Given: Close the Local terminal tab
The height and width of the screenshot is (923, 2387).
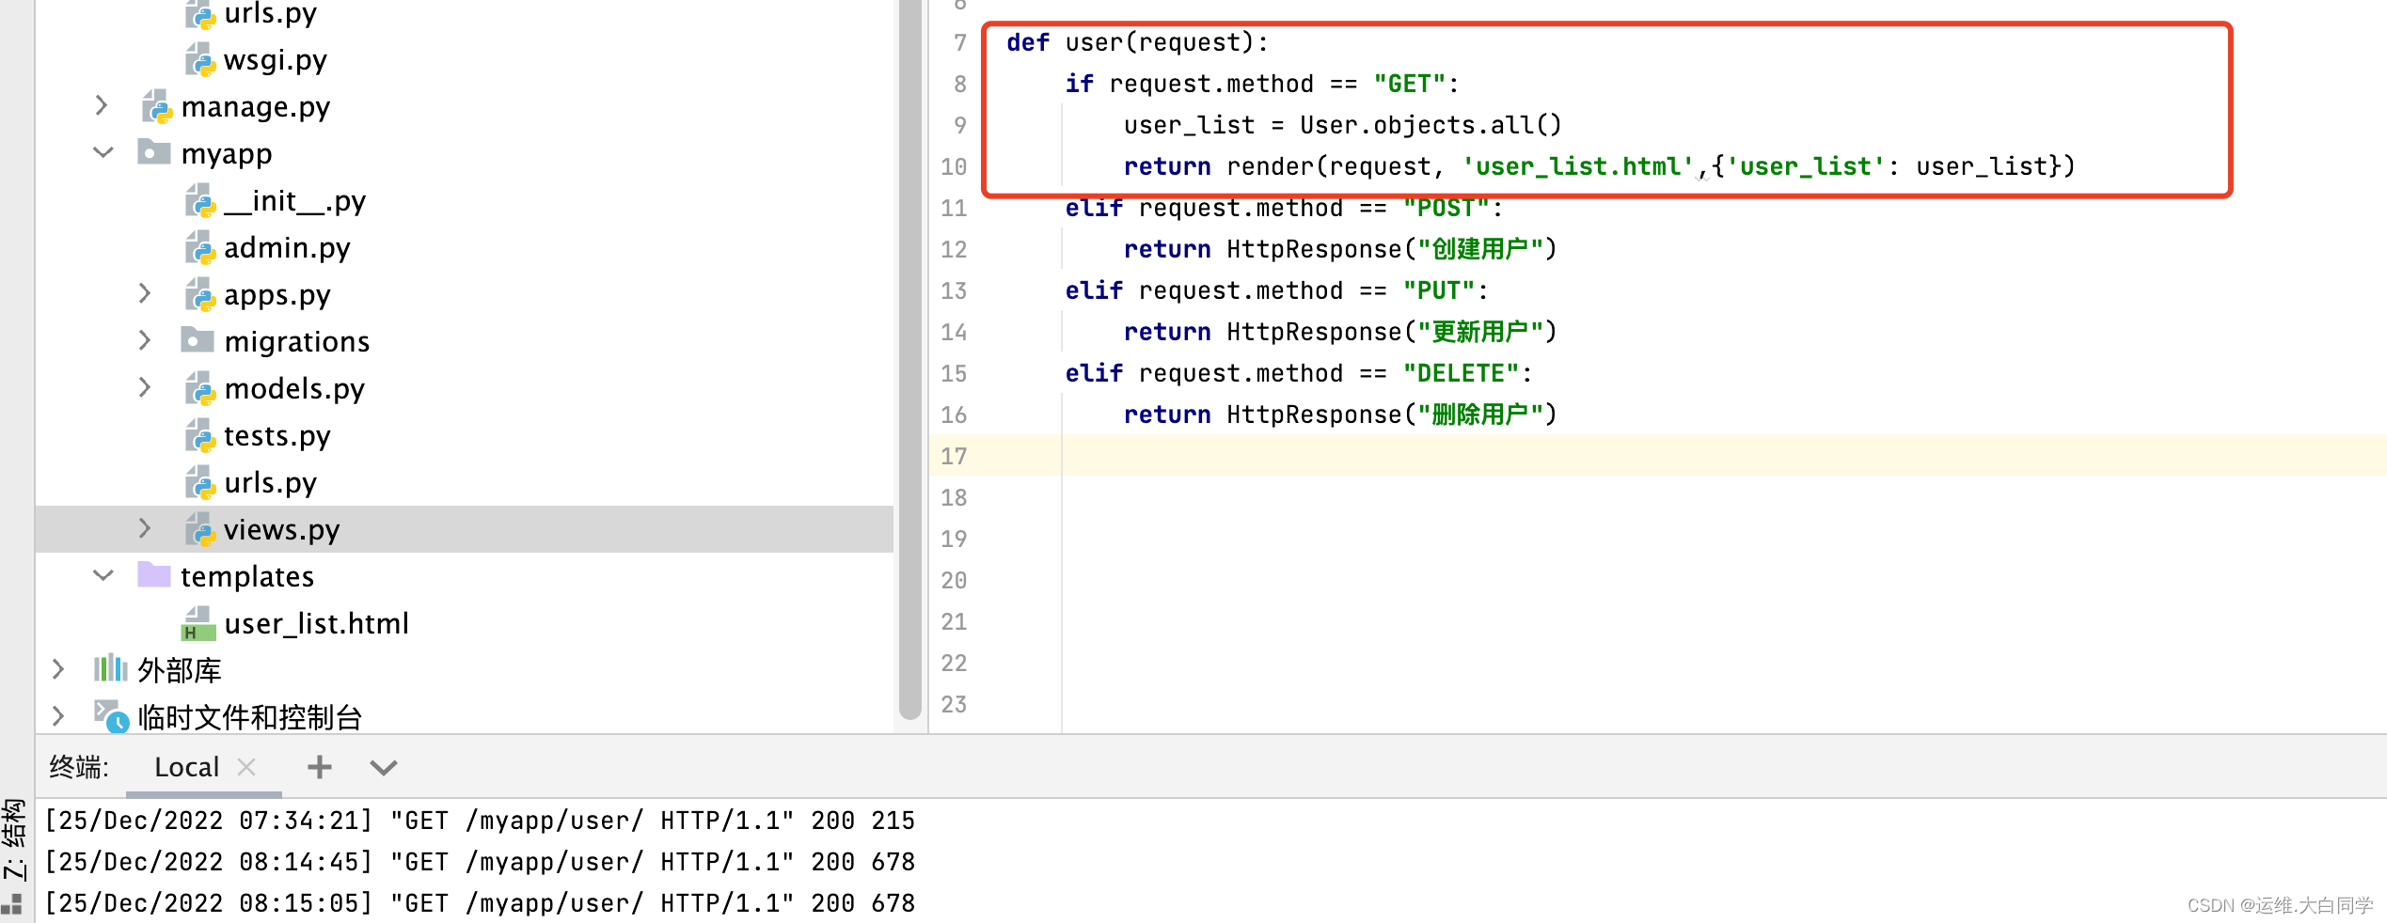Looking at the screenshot, I should pyautogui.click(x=246, y=767).
